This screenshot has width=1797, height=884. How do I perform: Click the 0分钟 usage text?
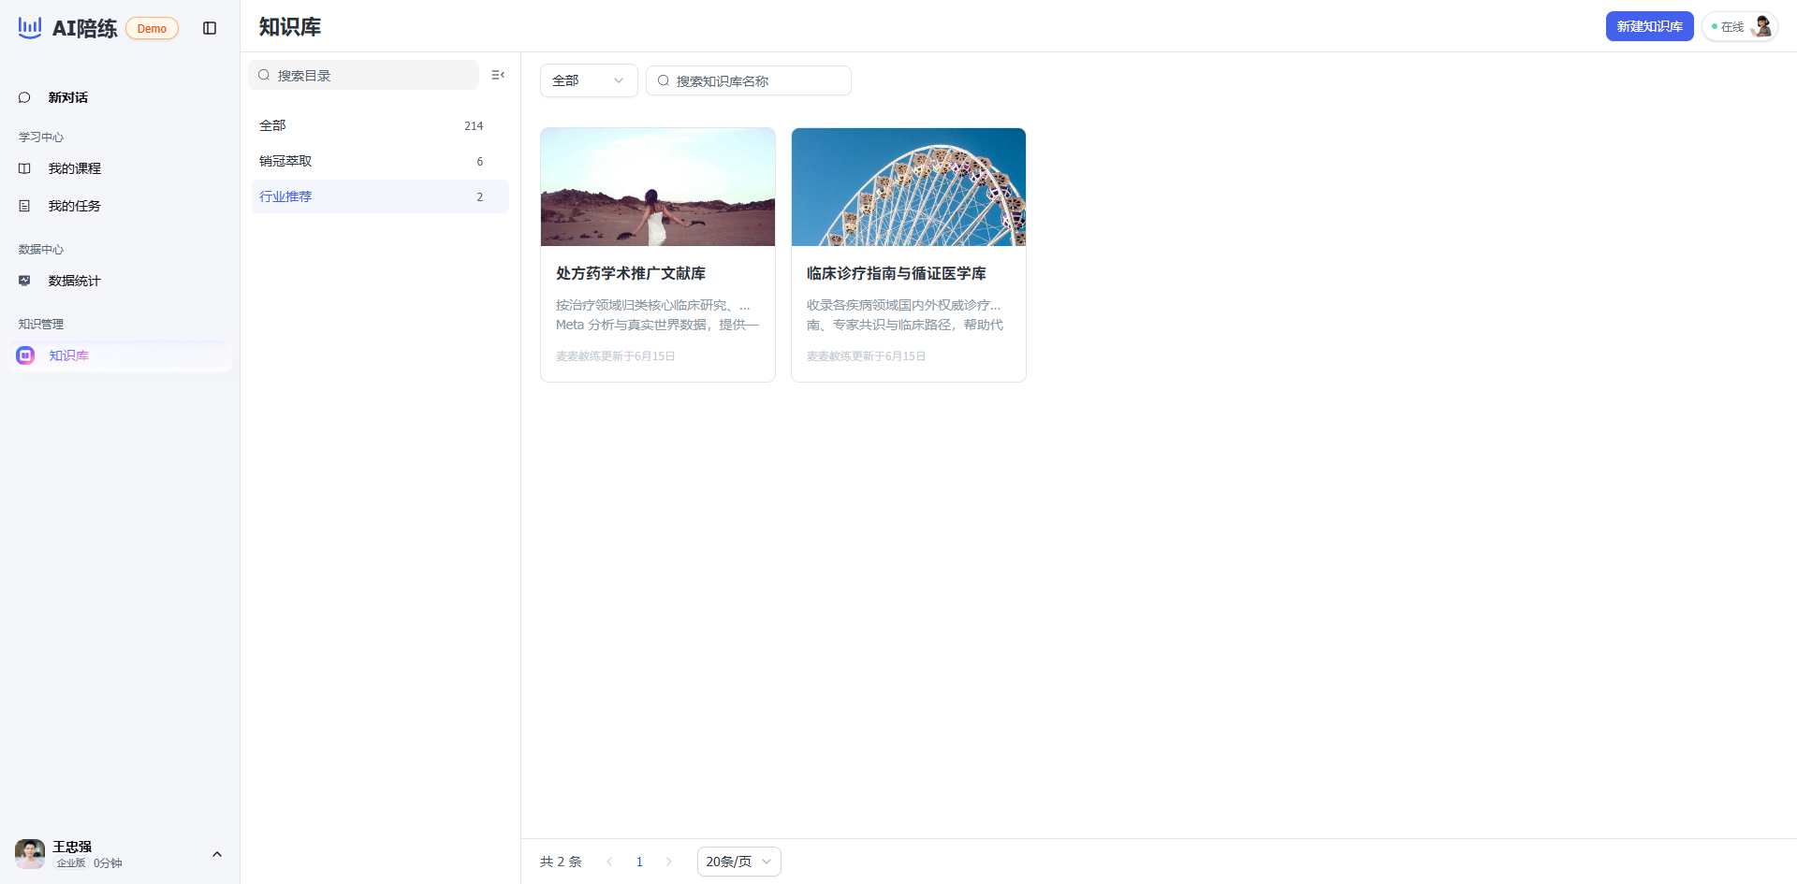pyautogui.click(x=108, y=863)
